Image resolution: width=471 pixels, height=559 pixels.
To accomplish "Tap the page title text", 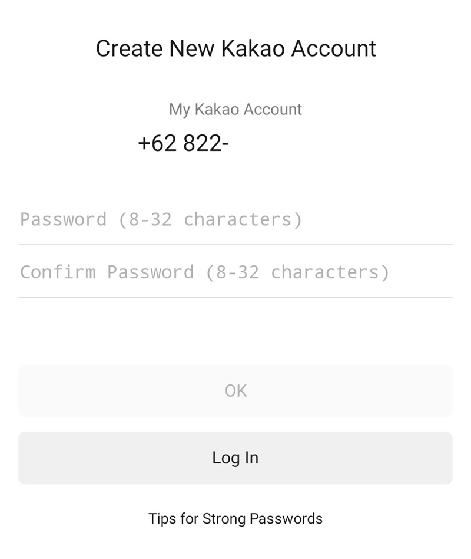I will point(235,48).
